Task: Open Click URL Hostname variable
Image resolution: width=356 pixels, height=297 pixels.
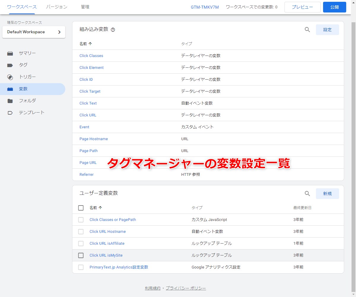Action: [x=108, y=232]
